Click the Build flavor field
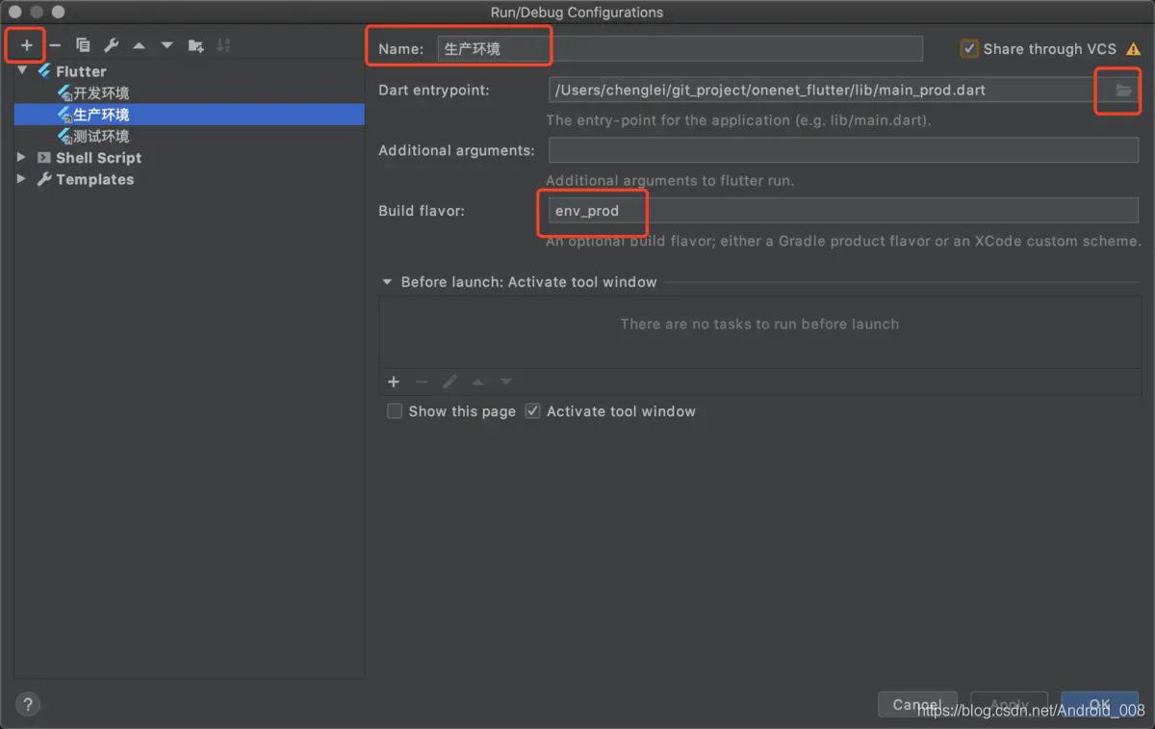Screen dimensions: 1155x729 coord(843,211)
